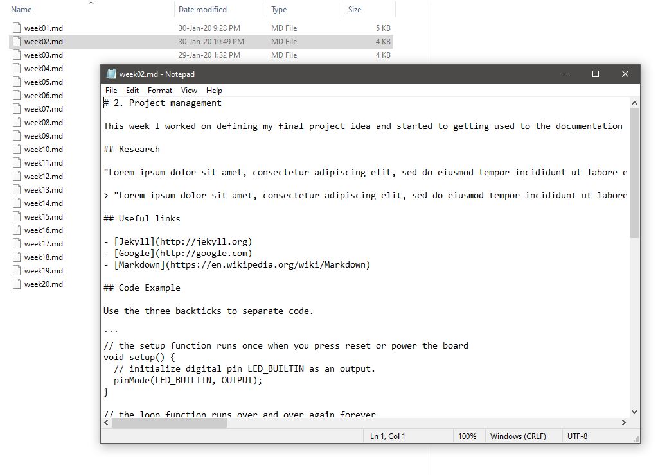Click vertical scrollbar down arrow in Notepad
Screen dimensions: 667x475
(x=634, y=411)
